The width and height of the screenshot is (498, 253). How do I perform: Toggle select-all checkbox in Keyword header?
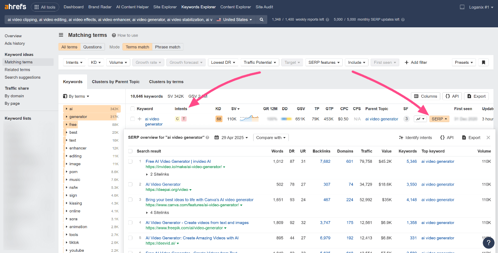coord(132,109)
